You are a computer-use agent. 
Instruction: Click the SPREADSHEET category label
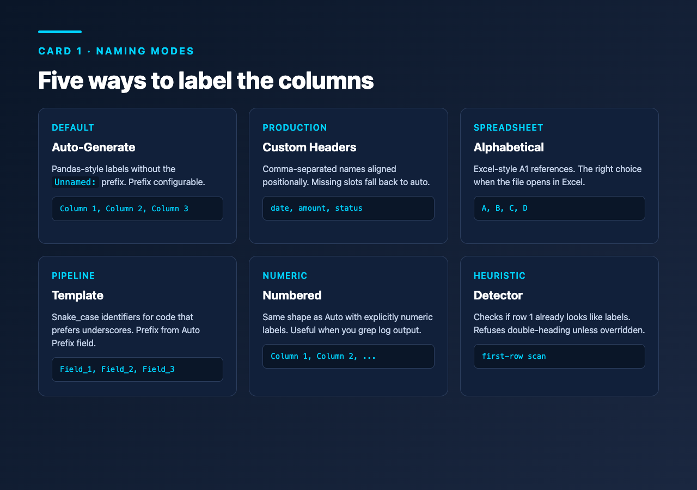(509, 127)
